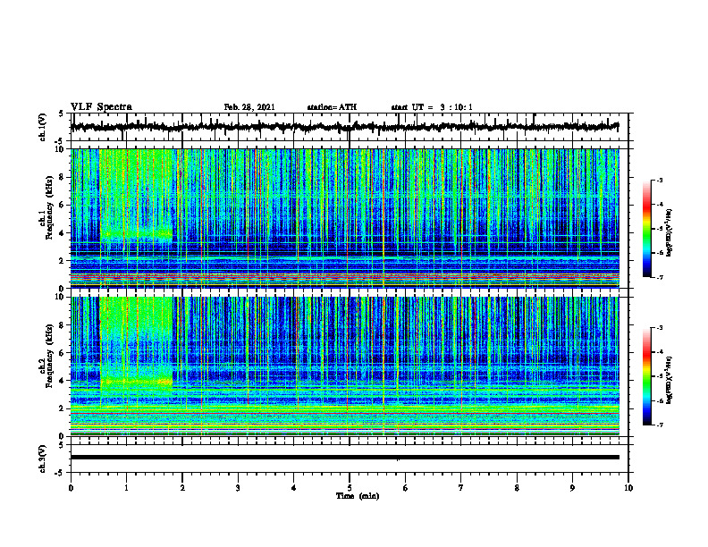
Task: Click the "ch.1(V)" waveform axis label
Action: click(x=42, y=127)
